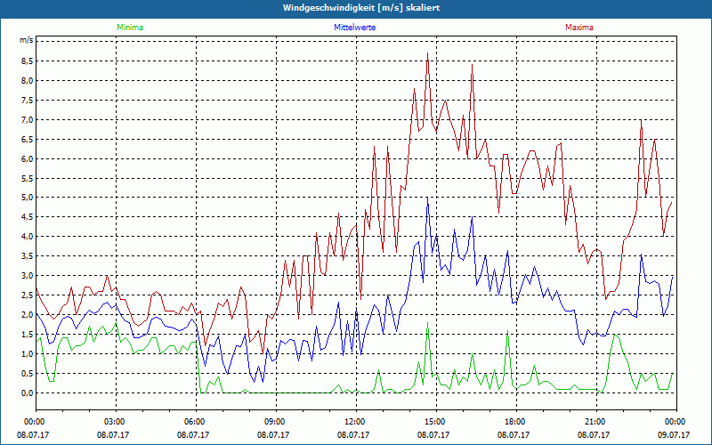Select the 1,0 y-axis value
712x445 pixels.
(28, 353)
